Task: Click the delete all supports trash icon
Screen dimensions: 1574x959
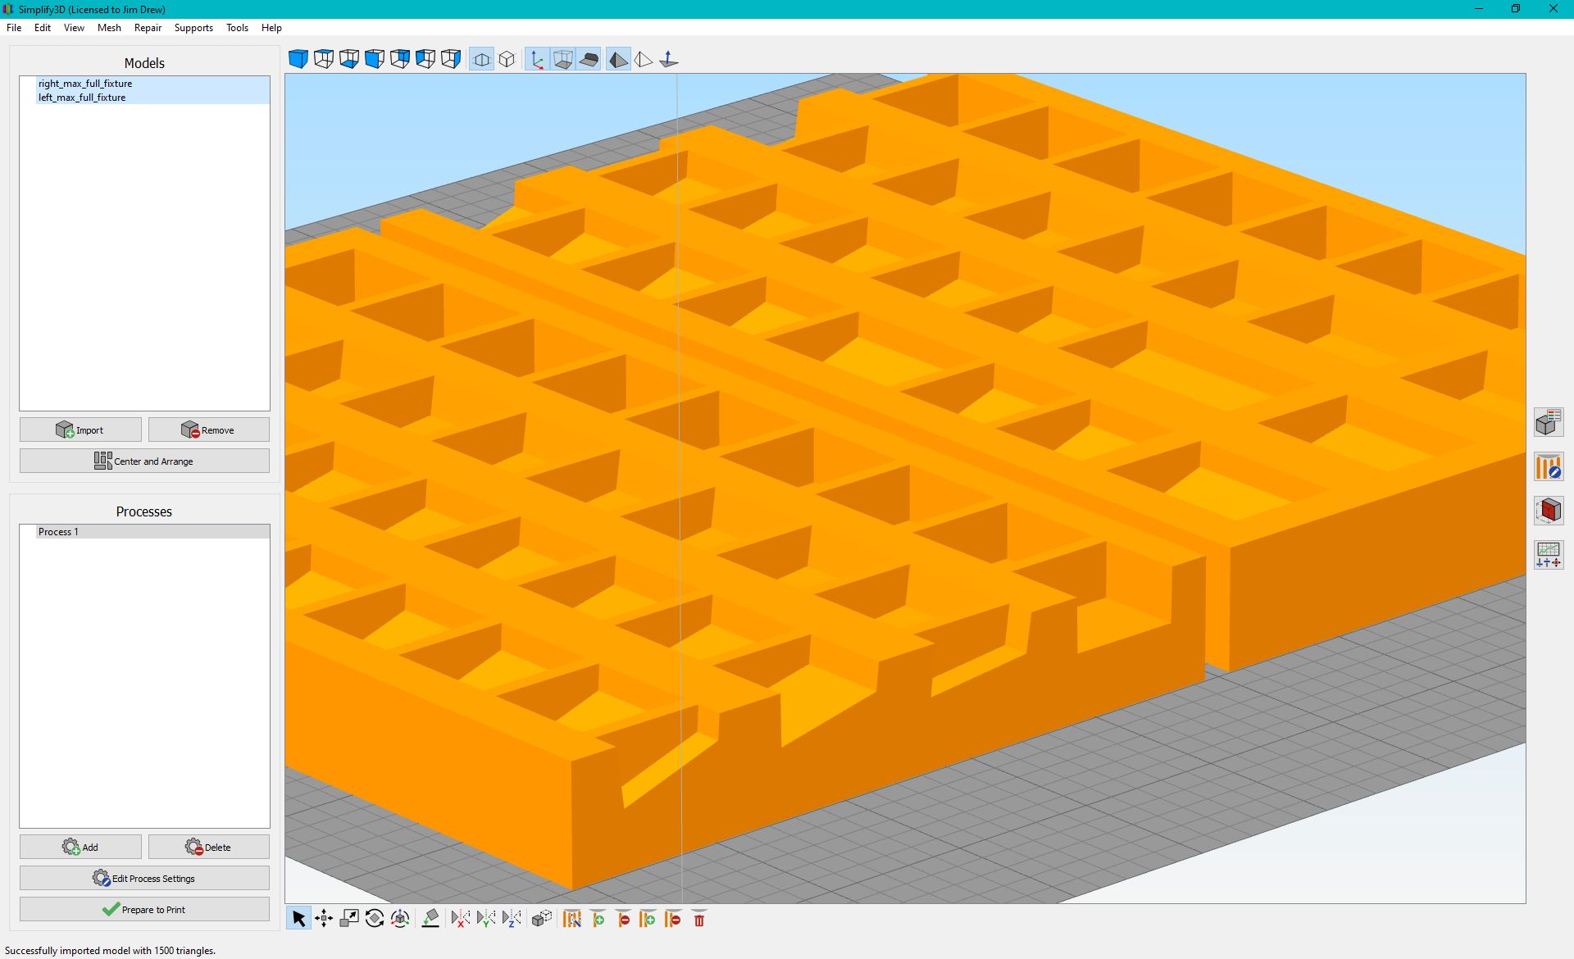Action: tap(699, 919)
